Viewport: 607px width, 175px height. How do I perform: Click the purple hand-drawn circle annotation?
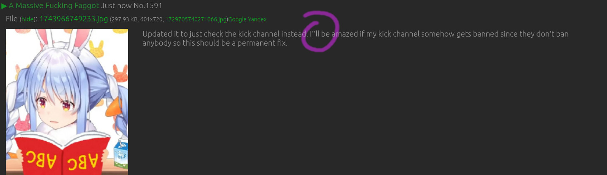click(x=321, y=32)
